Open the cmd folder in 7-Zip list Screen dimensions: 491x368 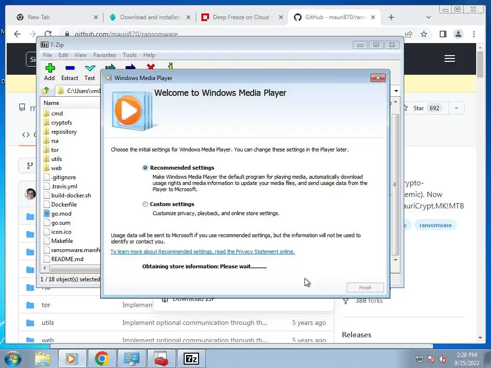tap(57, 113)
